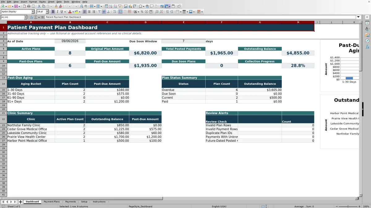The image size is (371, 208).
Task: Open the Font Name dropdown
Action: (x=33, y=12)
